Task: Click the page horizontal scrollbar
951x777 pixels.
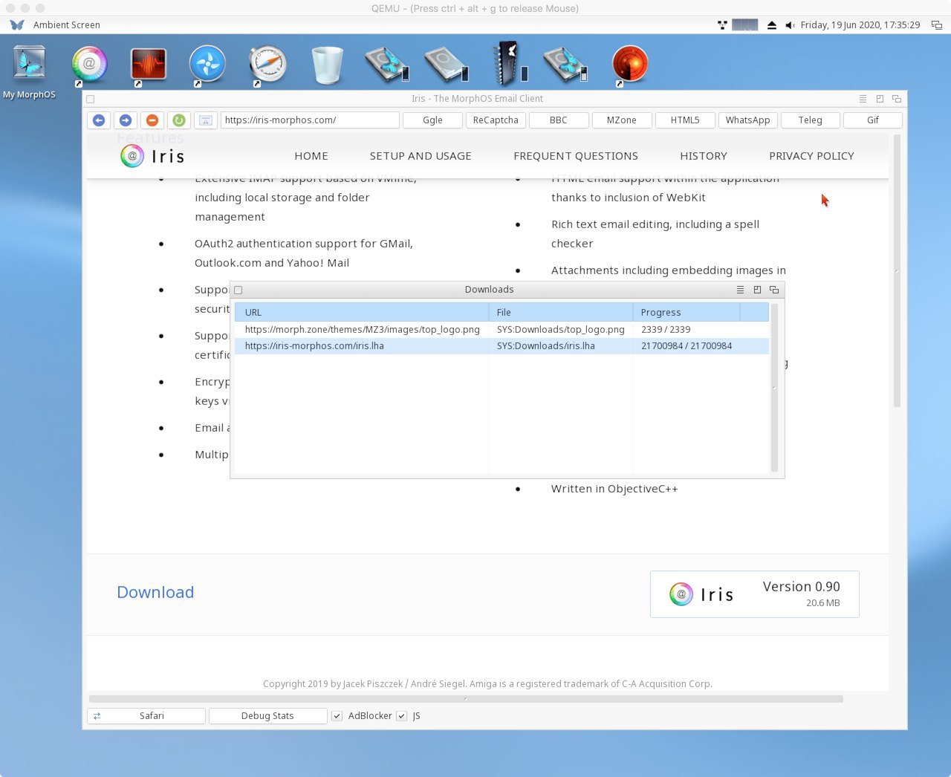Action: click(466, 699)
